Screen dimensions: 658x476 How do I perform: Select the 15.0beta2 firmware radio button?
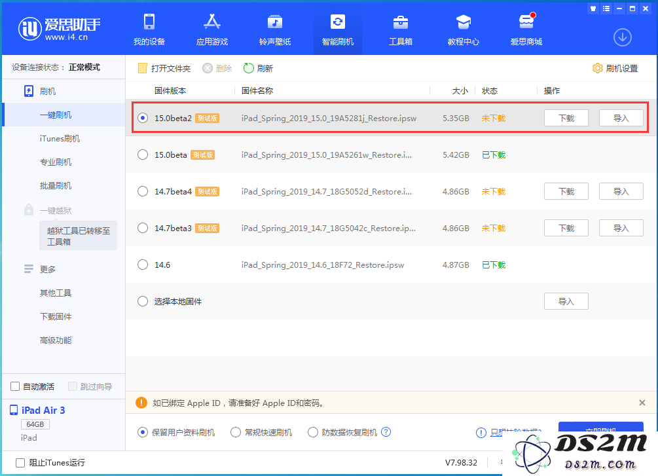pyautogui.click(x=143, y=118)
